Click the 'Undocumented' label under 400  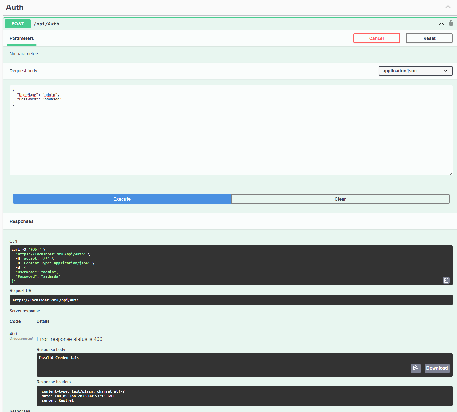(x=21, y=339)
